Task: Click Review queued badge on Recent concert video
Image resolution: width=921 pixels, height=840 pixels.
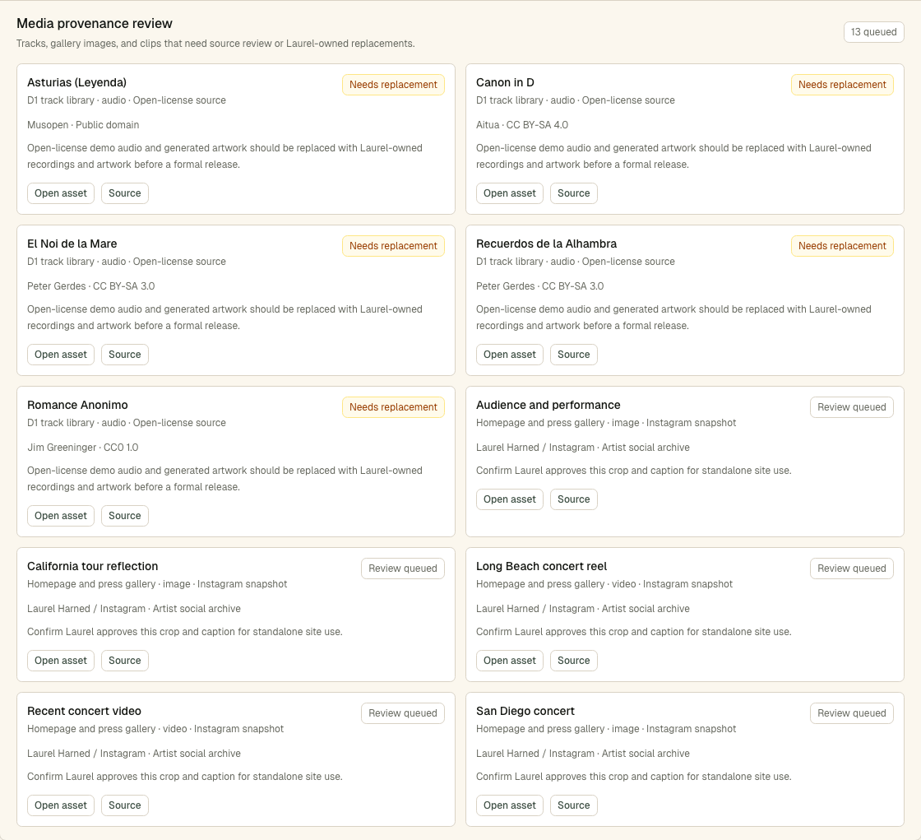Action: (x=402, y=713)
